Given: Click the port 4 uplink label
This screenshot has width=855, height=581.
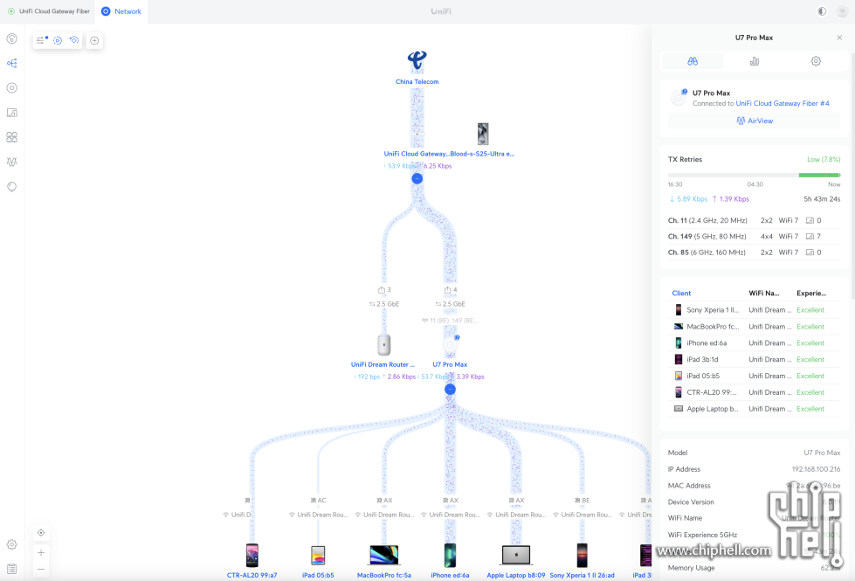Looking at the screenshot, I should [x=451, y=290].
